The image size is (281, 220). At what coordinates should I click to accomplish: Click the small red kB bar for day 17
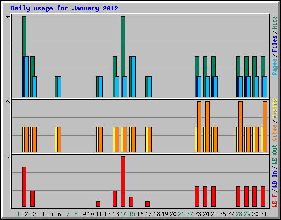click(148, 204)
